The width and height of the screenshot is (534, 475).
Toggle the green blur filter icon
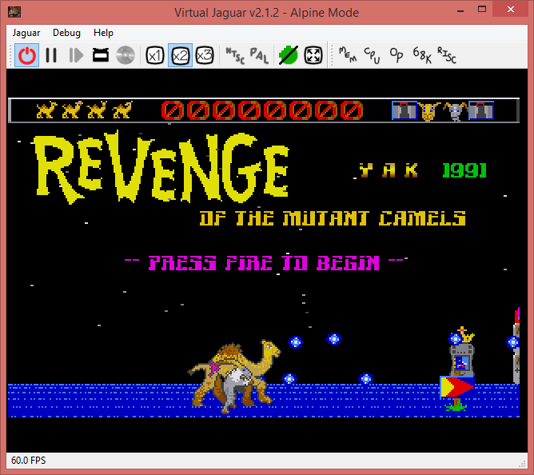click(288, 55)
